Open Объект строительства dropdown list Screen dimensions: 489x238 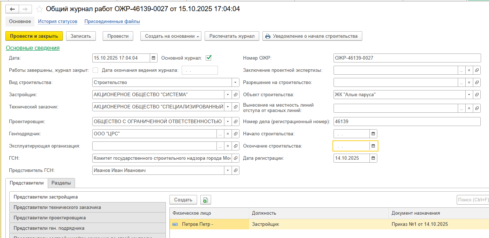coord(469,95)
